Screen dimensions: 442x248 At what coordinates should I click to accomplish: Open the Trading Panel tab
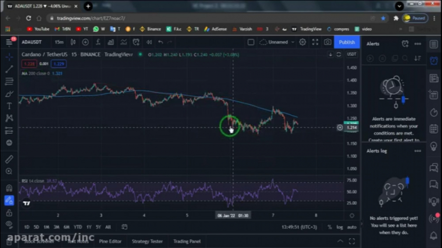187,241
